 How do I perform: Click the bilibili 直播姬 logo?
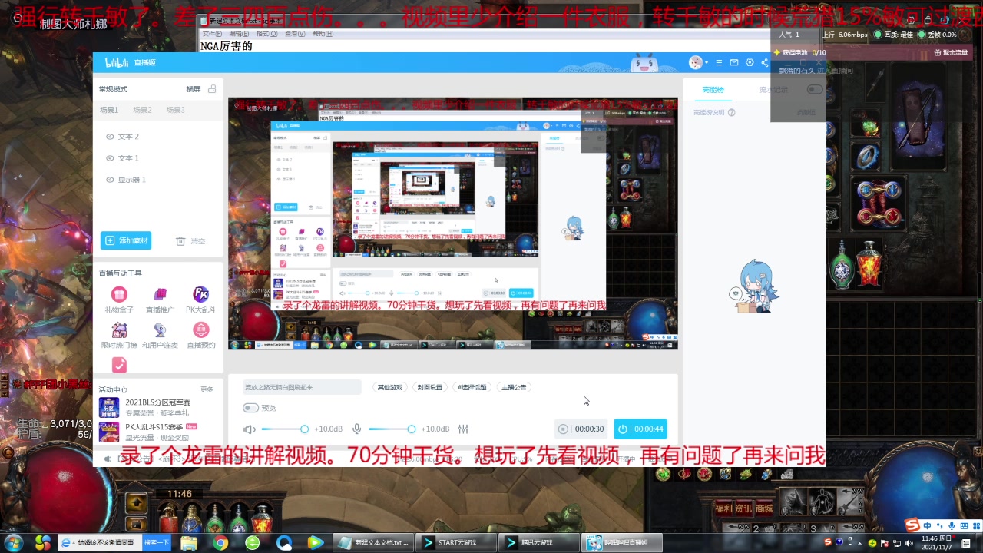click(130, 62)
